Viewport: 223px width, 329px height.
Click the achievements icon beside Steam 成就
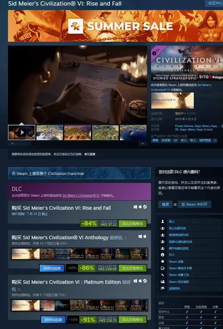[x=162, y=262]
